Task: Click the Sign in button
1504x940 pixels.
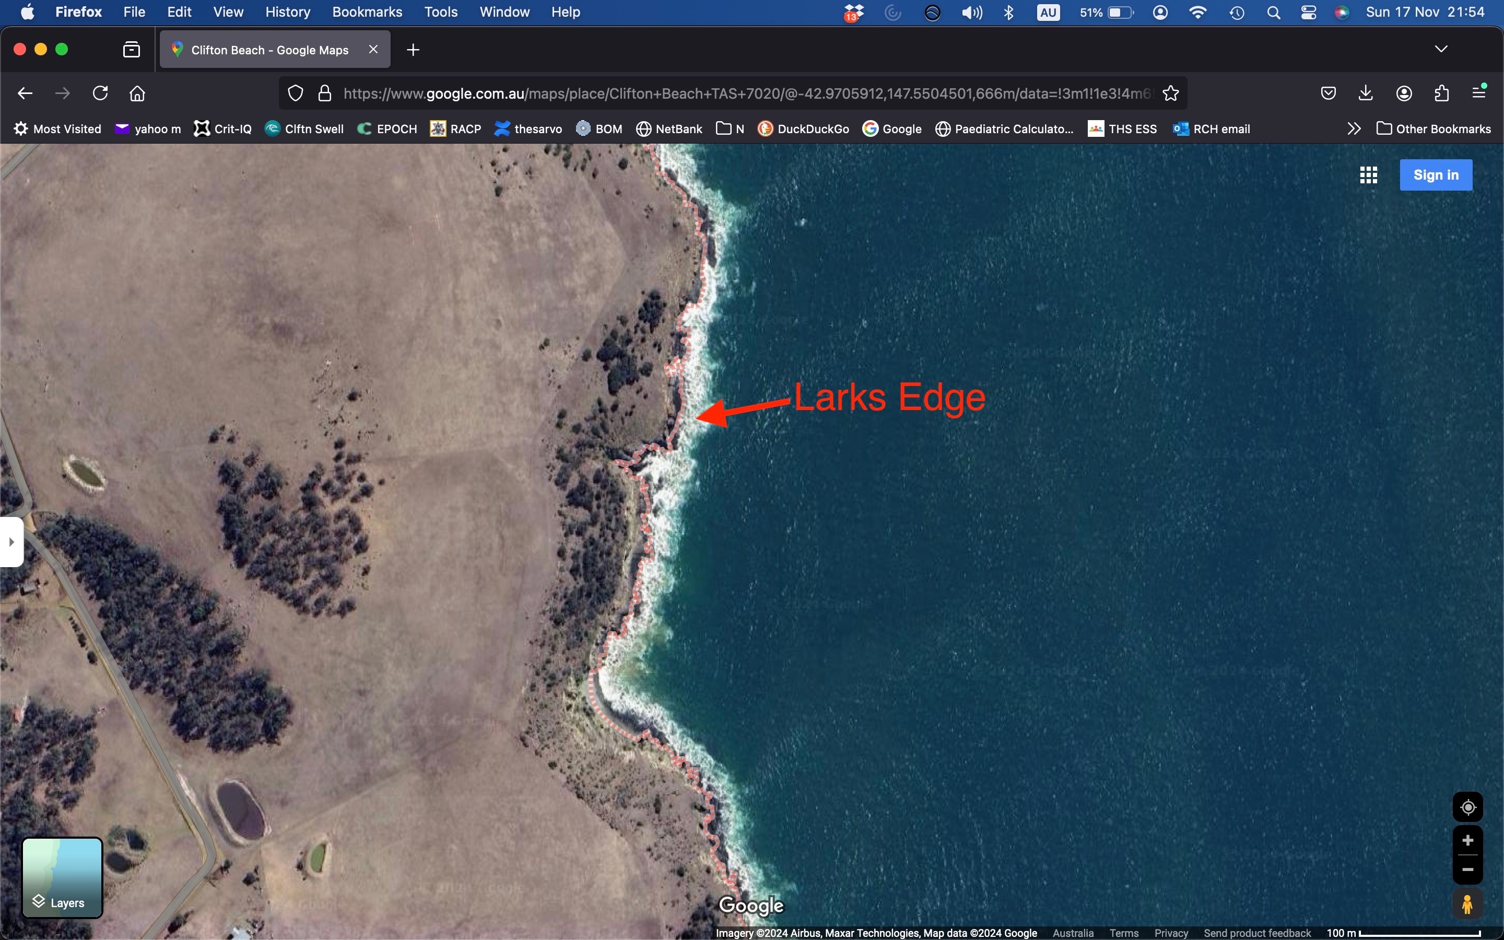Action: point(1436,175)
